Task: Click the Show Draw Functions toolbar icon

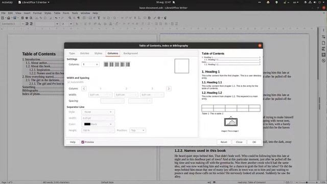Action: 165,18
